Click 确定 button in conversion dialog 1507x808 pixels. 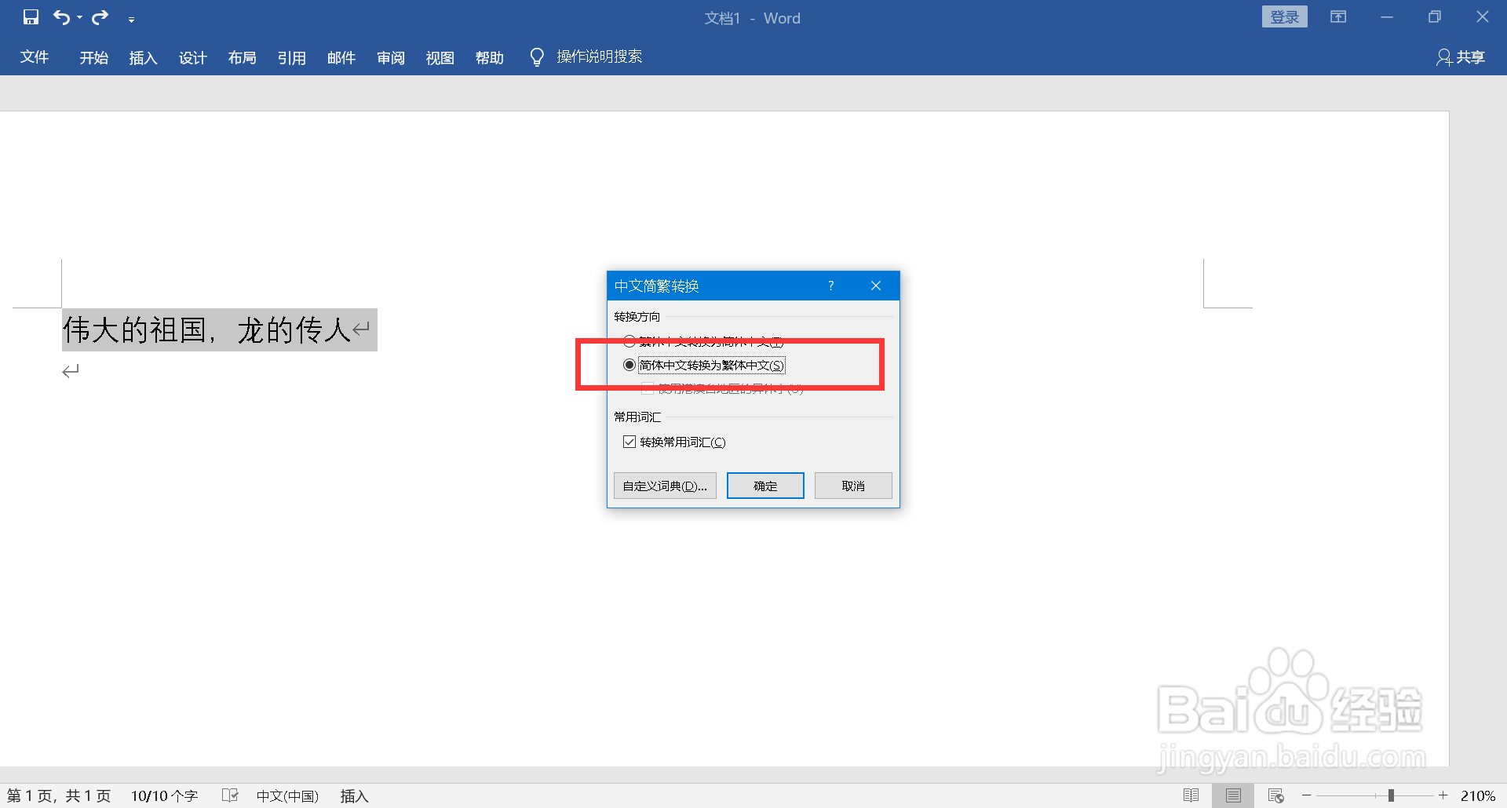(765, 486)
